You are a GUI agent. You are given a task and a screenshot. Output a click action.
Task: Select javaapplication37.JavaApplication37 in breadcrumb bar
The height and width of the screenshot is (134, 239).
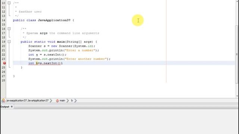(x=27, y=100)
